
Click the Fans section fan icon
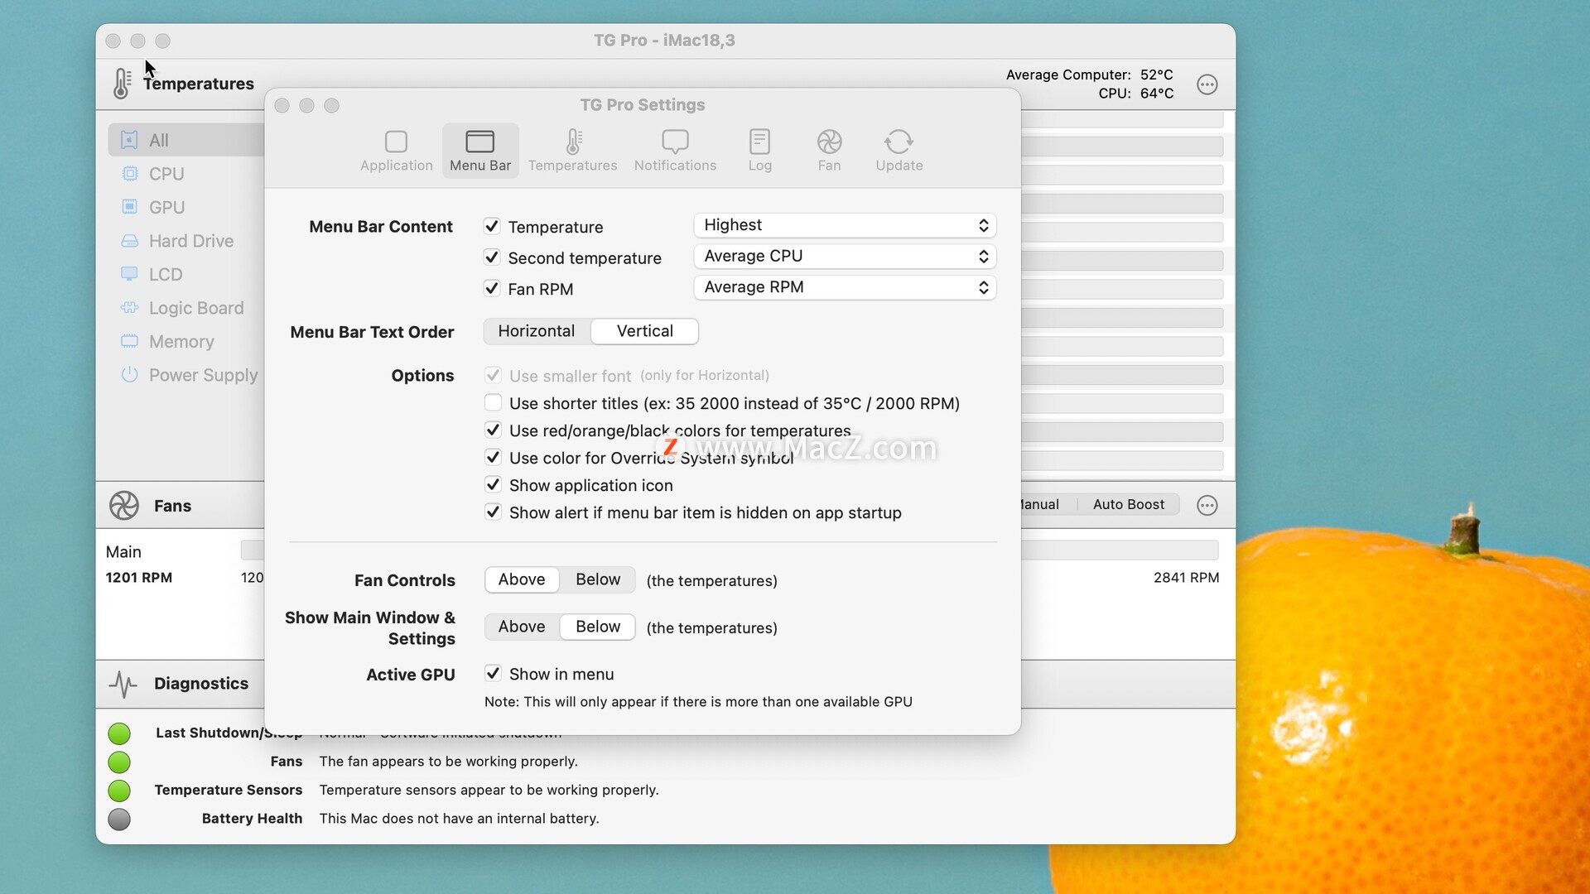[124, 506]
